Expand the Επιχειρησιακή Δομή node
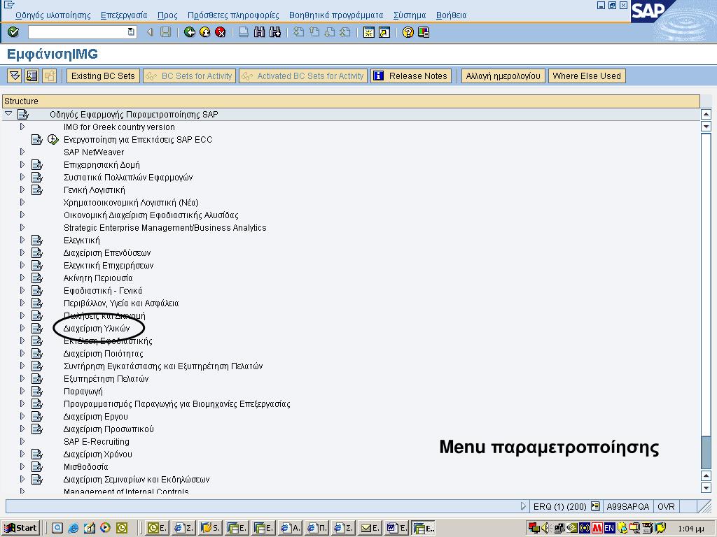 (x=22, y=164)
